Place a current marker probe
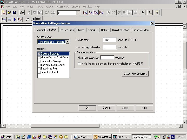The height and width of the screenshot is (140, 187). click(x=33, y=19)
